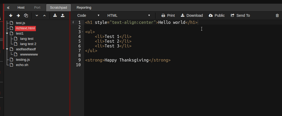Fold the ul block at line 3
Screen dimensions: 282x116
point(83,32)
